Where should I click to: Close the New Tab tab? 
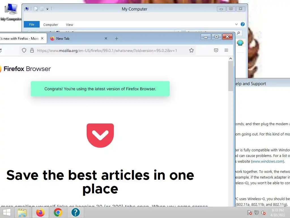(x=106, y=38)
